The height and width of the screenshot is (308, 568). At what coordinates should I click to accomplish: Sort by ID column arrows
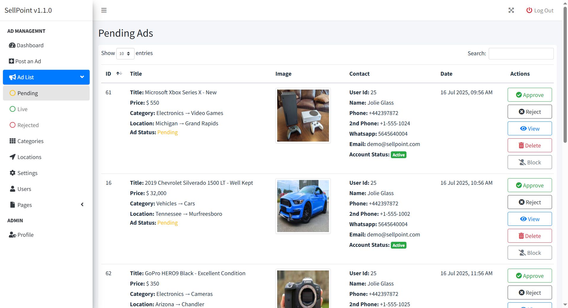pyautogui.click(x=119, y=74)
